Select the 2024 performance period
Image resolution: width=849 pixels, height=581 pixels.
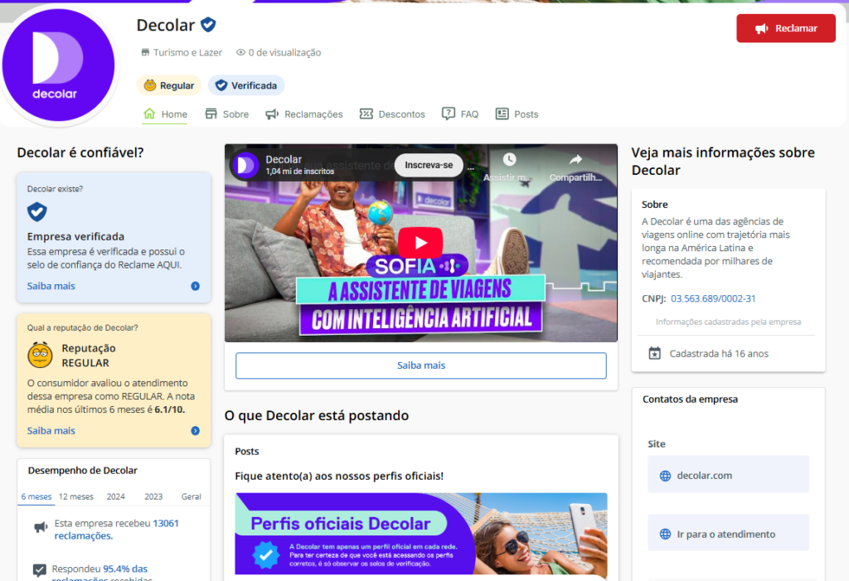pos(115,496)
